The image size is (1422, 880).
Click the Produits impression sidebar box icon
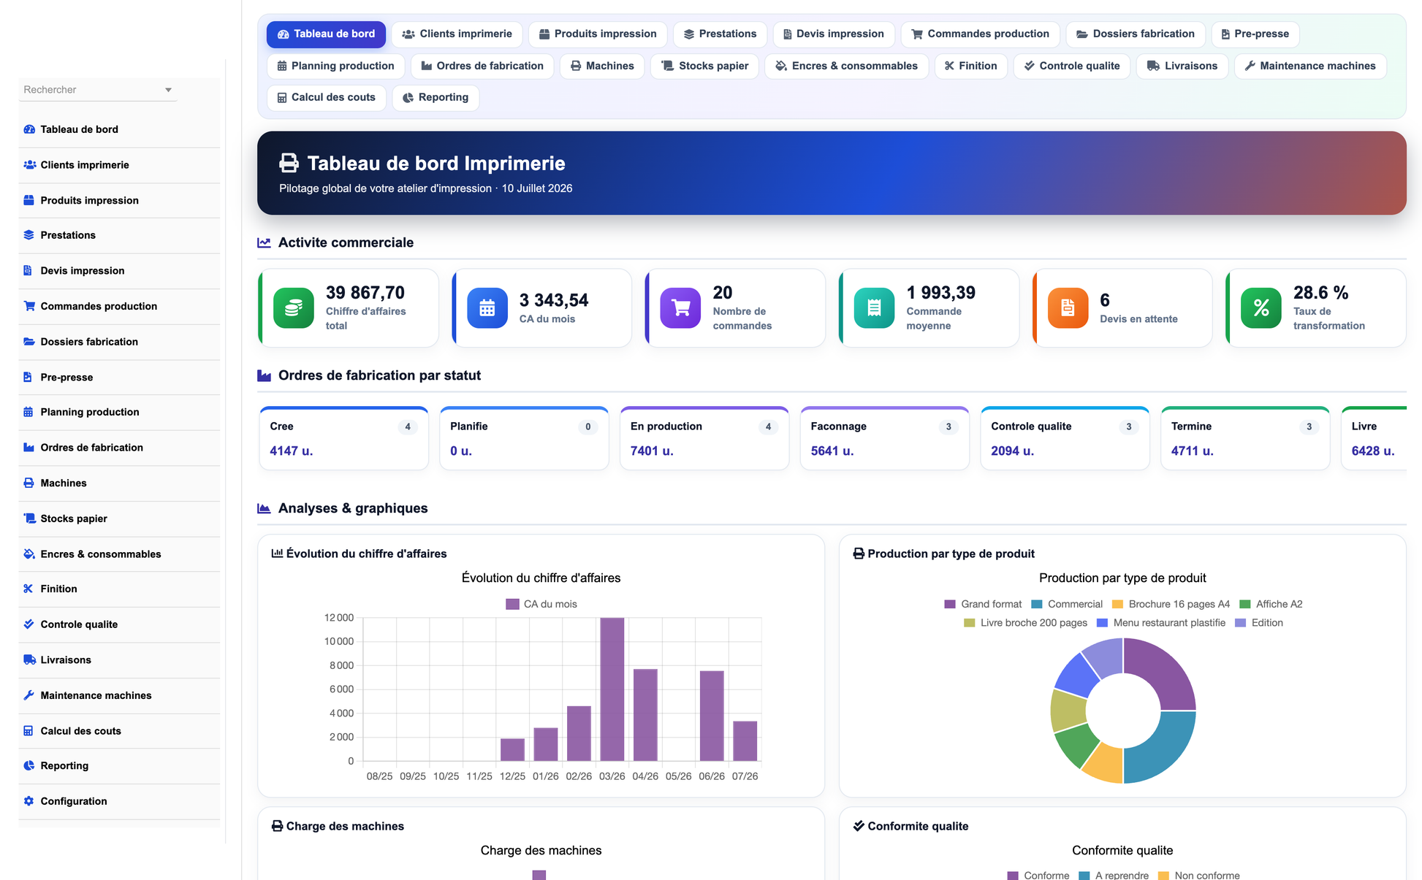click(x=29, y=200)
